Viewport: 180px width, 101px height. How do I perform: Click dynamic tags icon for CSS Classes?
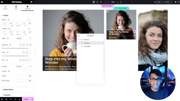pos(30,81)
